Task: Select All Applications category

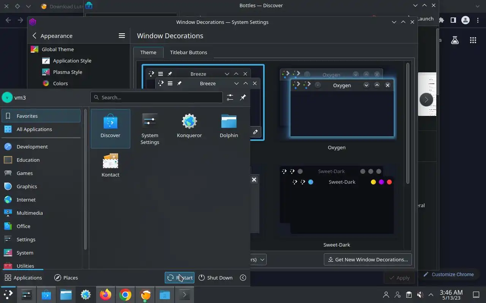Action: pos(41,129)
